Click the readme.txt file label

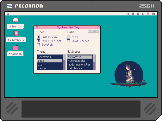[x=16, y=40]
